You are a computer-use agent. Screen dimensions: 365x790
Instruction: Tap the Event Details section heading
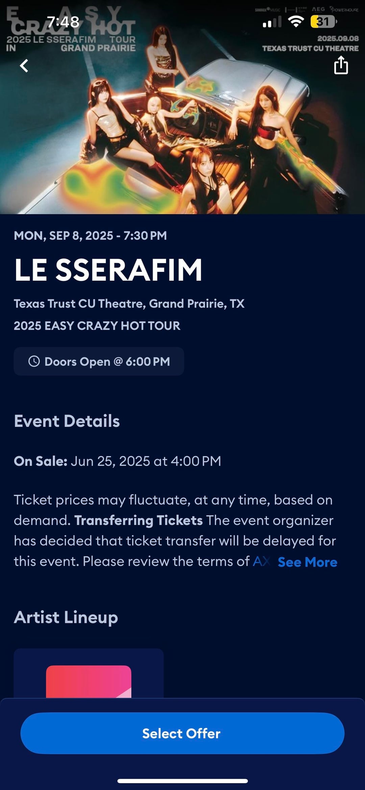67,421
